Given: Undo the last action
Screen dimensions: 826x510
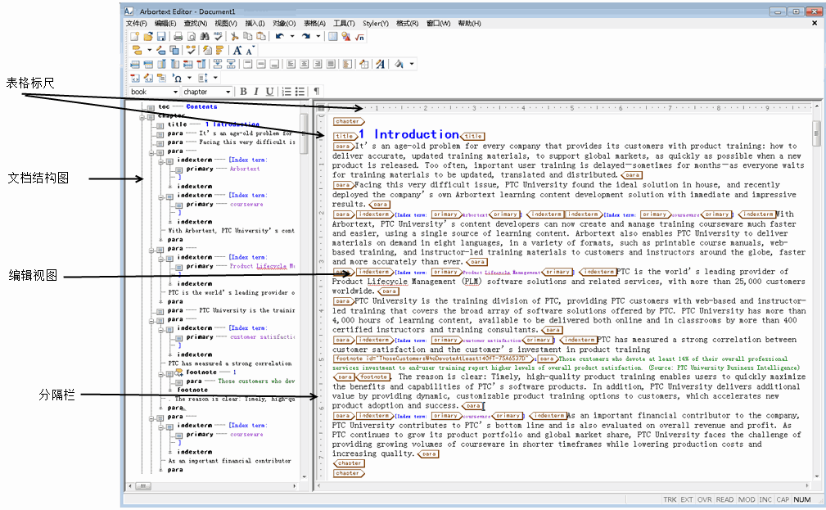Looking at the screenshot, I should pos(280,36).
